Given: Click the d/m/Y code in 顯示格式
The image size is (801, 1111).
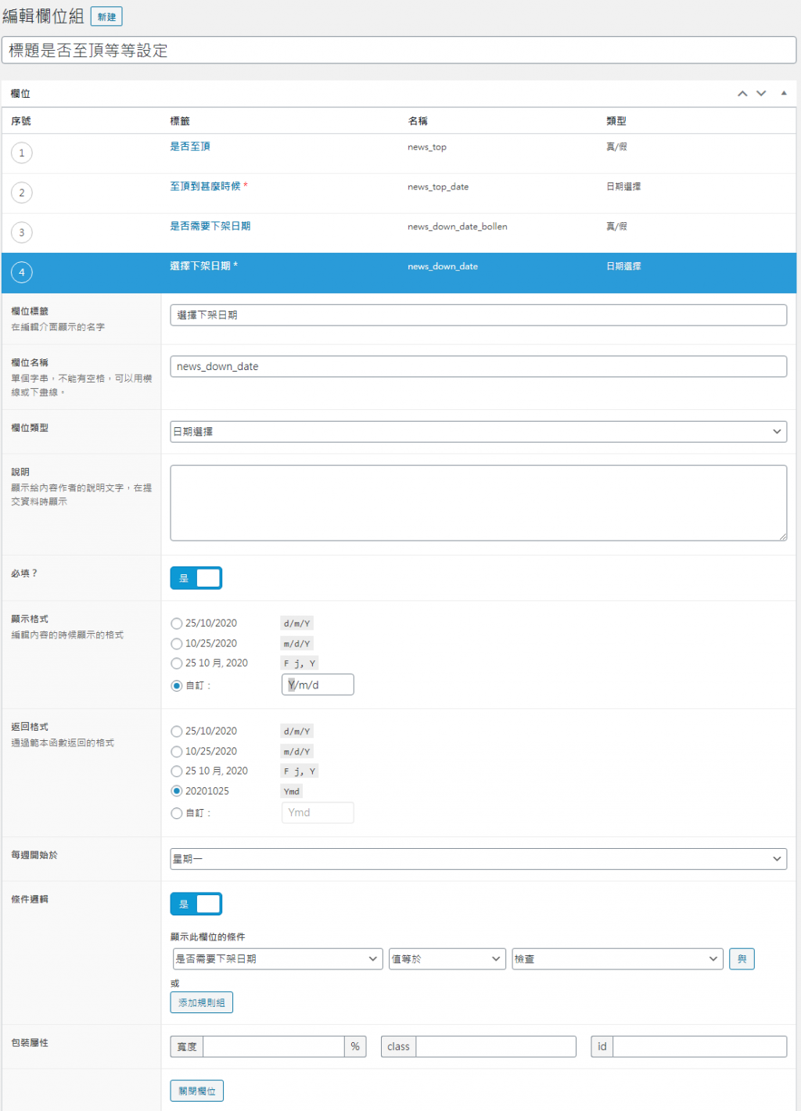Looking at the screenshot, I should pyautogui.click(x=297, y=624).
